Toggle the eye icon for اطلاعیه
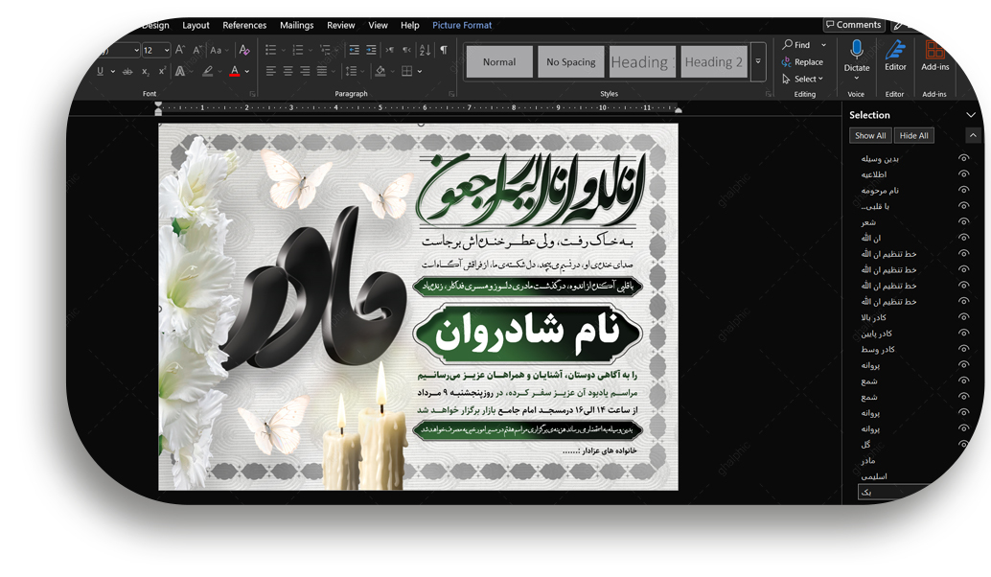Viewport: 991px width, 577px height. coord(963,174)
